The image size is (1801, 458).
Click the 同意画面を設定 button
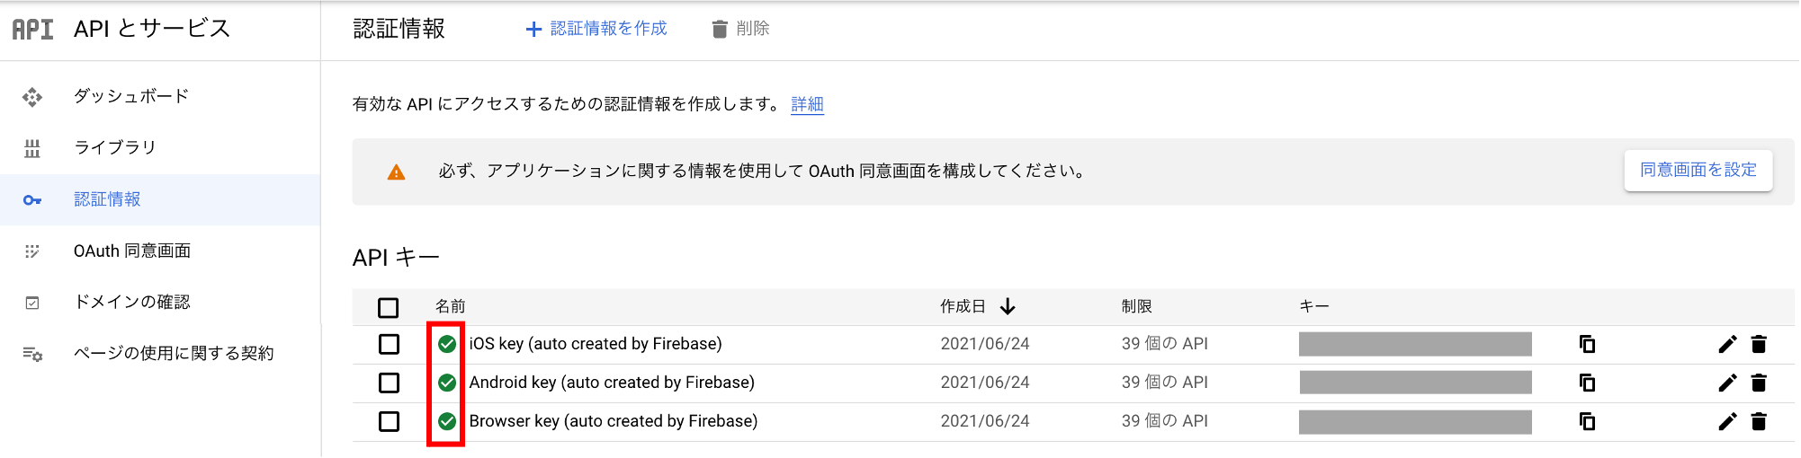pos(1698,170)
